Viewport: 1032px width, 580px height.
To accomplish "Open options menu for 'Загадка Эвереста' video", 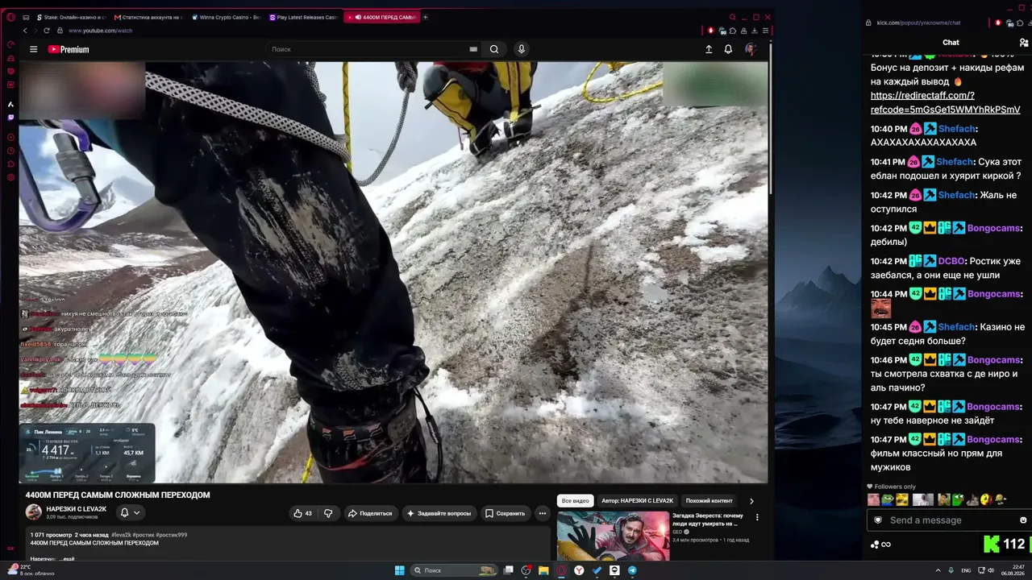I will pyautogui.click(x=757, y=517).
